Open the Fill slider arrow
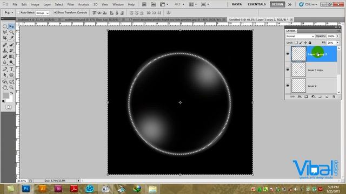346x194 pixels. click(338, 43)
